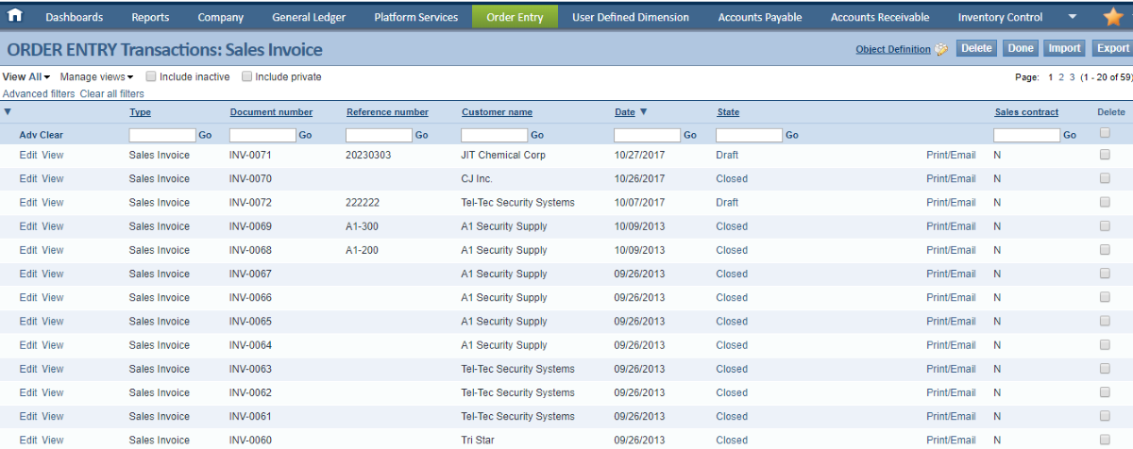
Task: Open Advanced filters link
Action: click(39, 94)
